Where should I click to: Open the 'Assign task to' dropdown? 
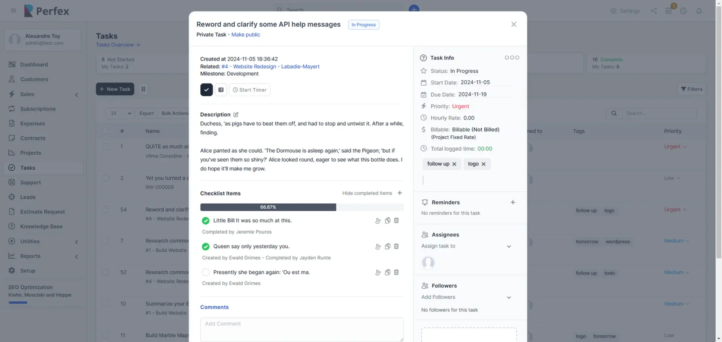[466, 246]
